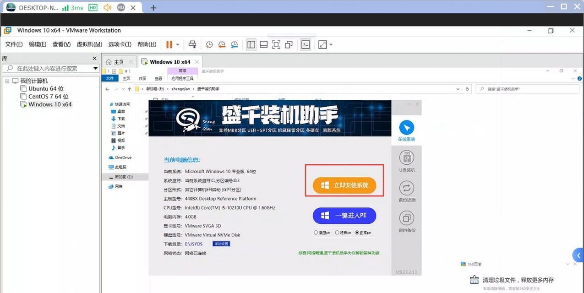This screenshot has width=584, height=293.
Task: Expand the address bar history dropdown
Action: [x=458, y=89]
